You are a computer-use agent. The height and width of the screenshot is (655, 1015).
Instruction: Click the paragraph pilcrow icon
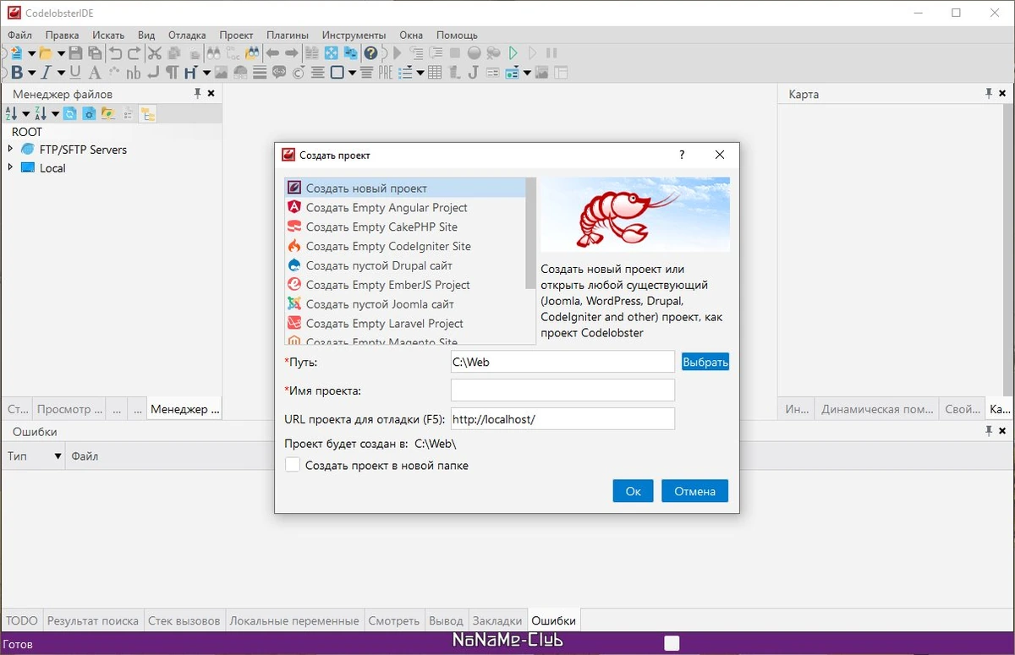[x=172, y=73]
